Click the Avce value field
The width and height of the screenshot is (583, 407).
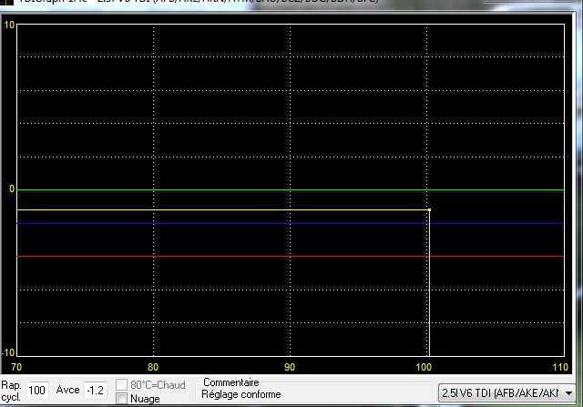pyautogui.click(x=96, y=391)
